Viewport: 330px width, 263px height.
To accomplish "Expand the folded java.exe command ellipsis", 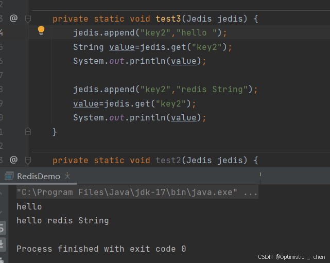I will 251,193.
